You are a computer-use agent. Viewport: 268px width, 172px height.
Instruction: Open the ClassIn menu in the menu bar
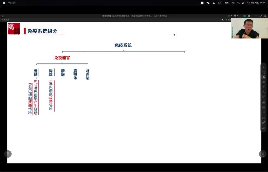[12, 3]
